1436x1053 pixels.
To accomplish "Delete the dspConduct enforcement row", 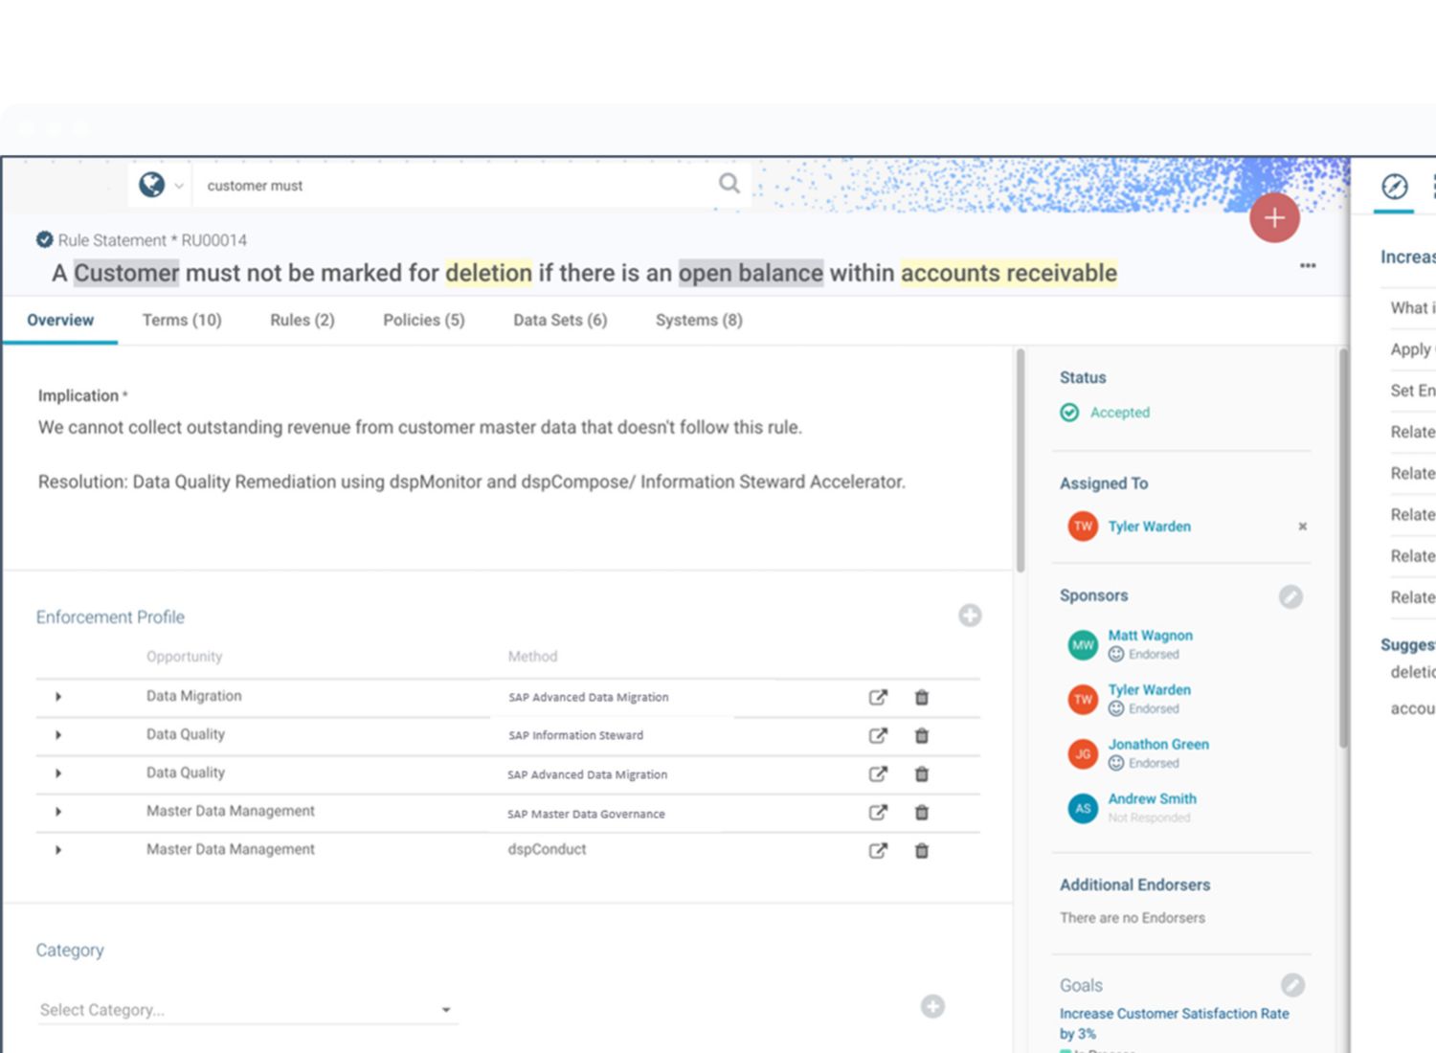I will [922, 851].
